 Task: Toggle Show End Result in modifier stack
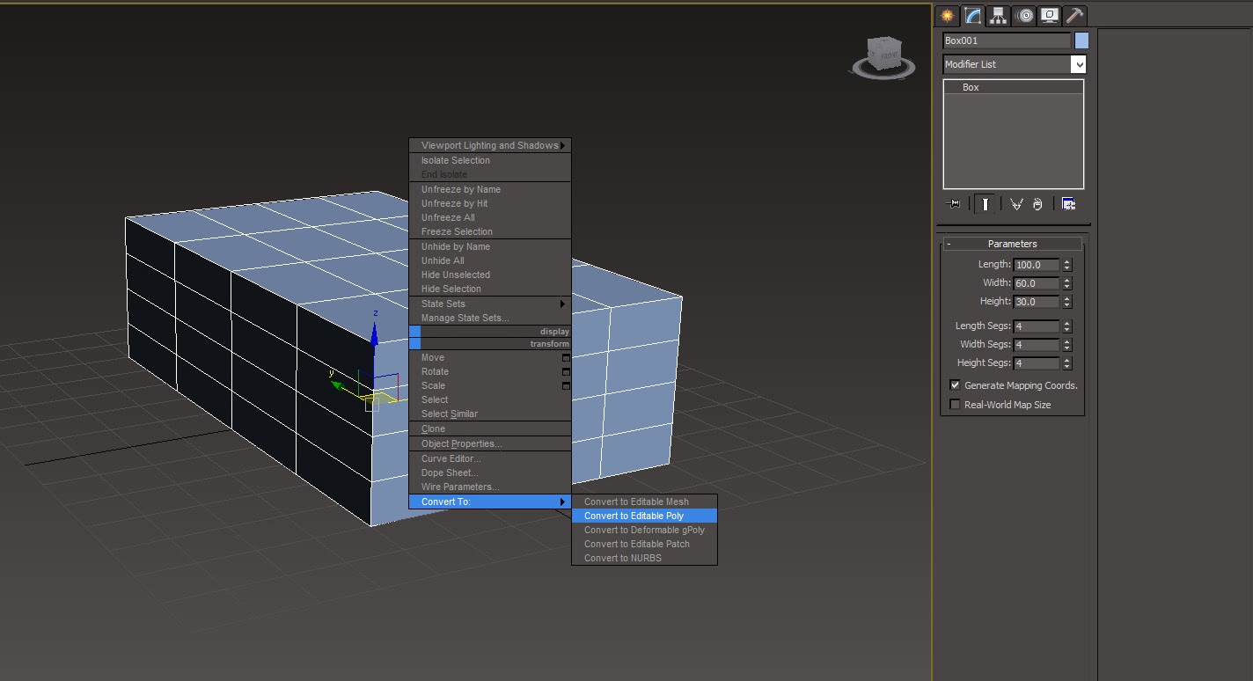[x=985, y=203]
